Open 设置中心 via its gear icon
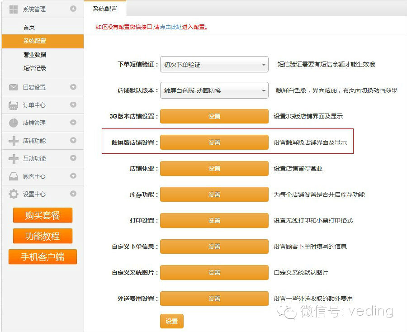This screenshot has height=332, width=407. pyautogui.click(x=14, y=194)
